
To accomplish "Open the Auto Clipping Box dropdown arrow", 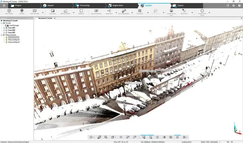I will coord(132,12).
